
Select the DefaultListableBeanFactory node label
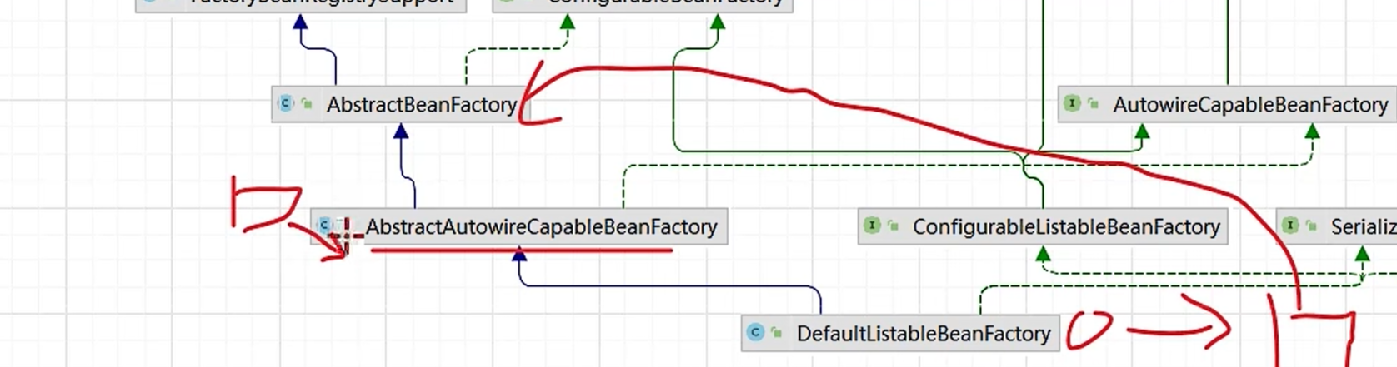(x=923, y=334)
